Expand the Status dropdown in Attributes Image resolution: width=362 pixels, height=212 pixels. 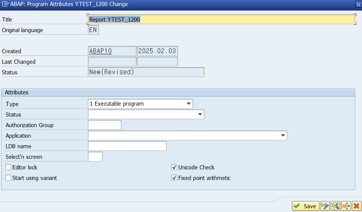(x=200, y=114)
